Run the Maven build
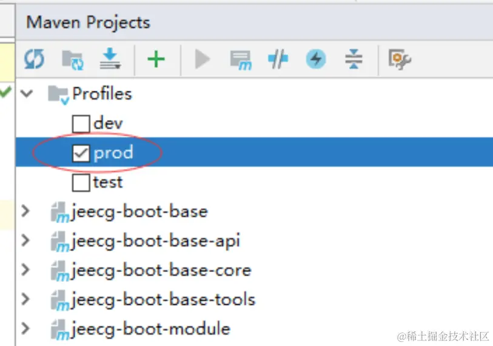493x346 pixels. click(x=202, y=59)
